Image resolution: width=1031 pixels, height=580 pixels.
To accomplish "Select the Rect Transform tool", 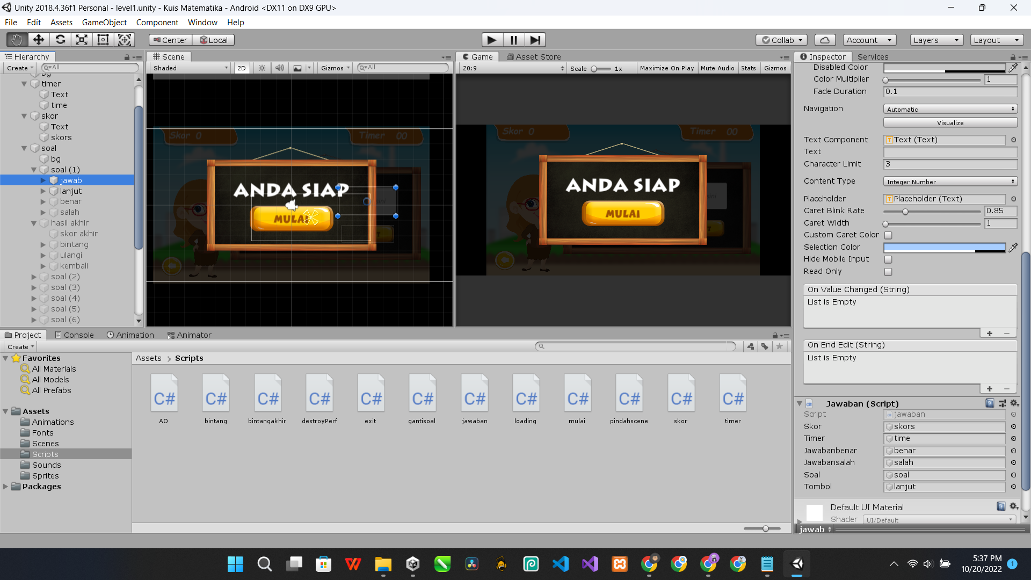I will pyautogui.click(x=103, y=40).
